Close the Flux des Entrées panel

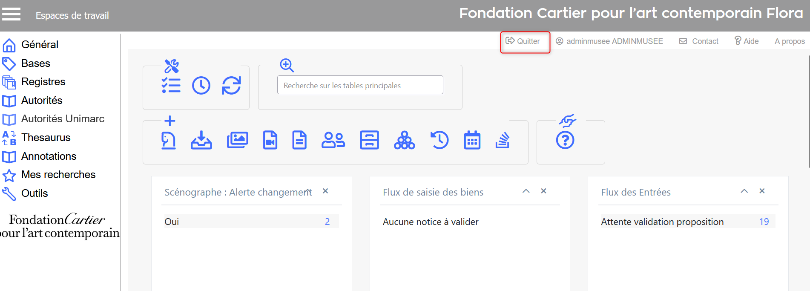[762, 191]
